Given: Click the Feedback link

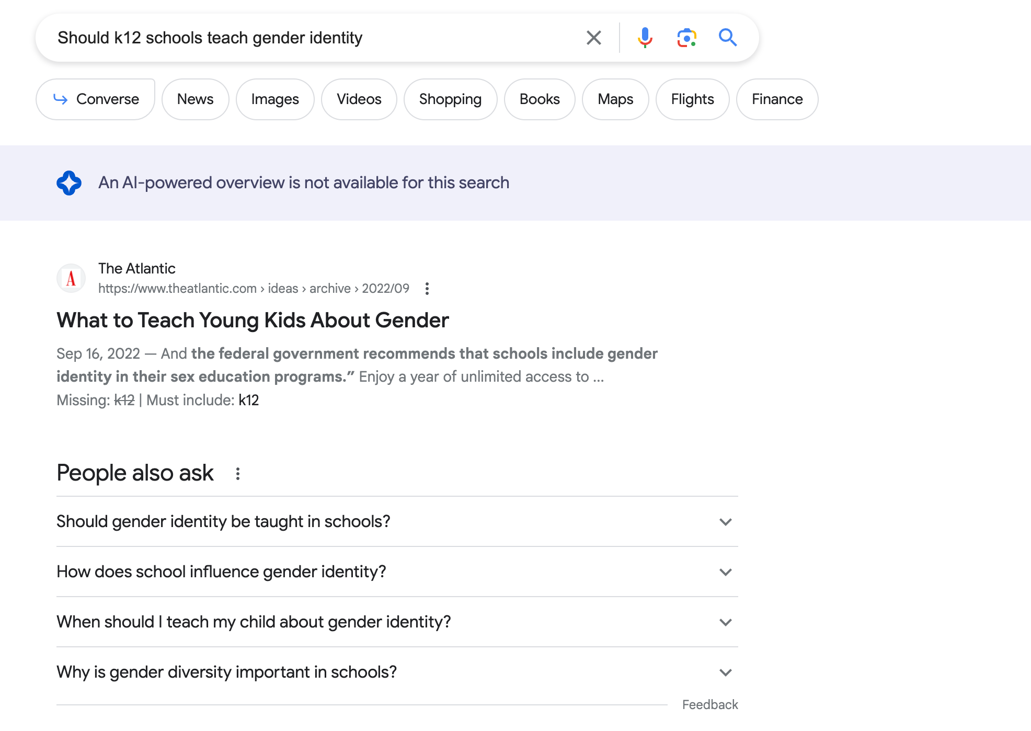Looking at the screenshot, I should coord(709,705).
